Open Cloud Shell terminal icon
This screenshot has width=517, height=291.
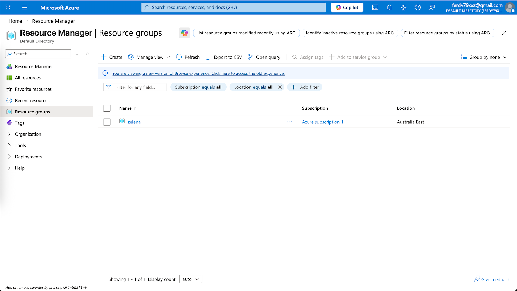pos(375,8)
